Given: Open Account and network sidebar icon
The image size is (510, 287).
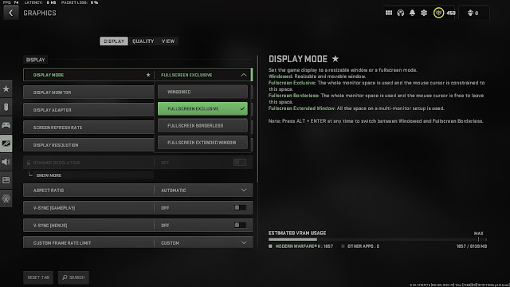Looking at the screenshot, I should click(6, 199).
